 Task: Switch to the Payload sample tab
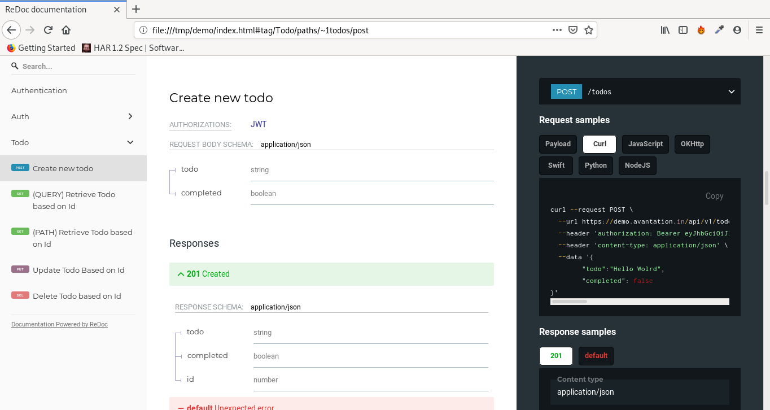(558, 144)
